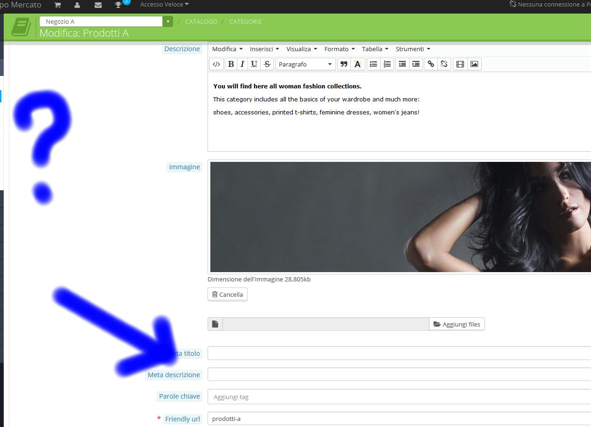Open the Paragrafo format dropdown
Viewport: 591px width, 427px height.
pyautogui.click(x=305, y=64)
